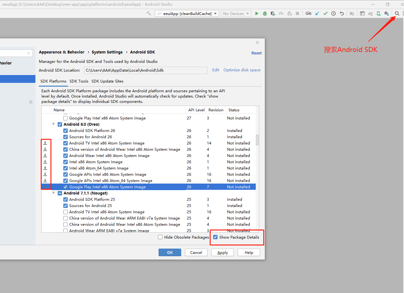The height and width of the screenshot is (293, 404).
Task: Uncheck Android 8.0 (Oreo) group checkbox
Action: (60, 124)
